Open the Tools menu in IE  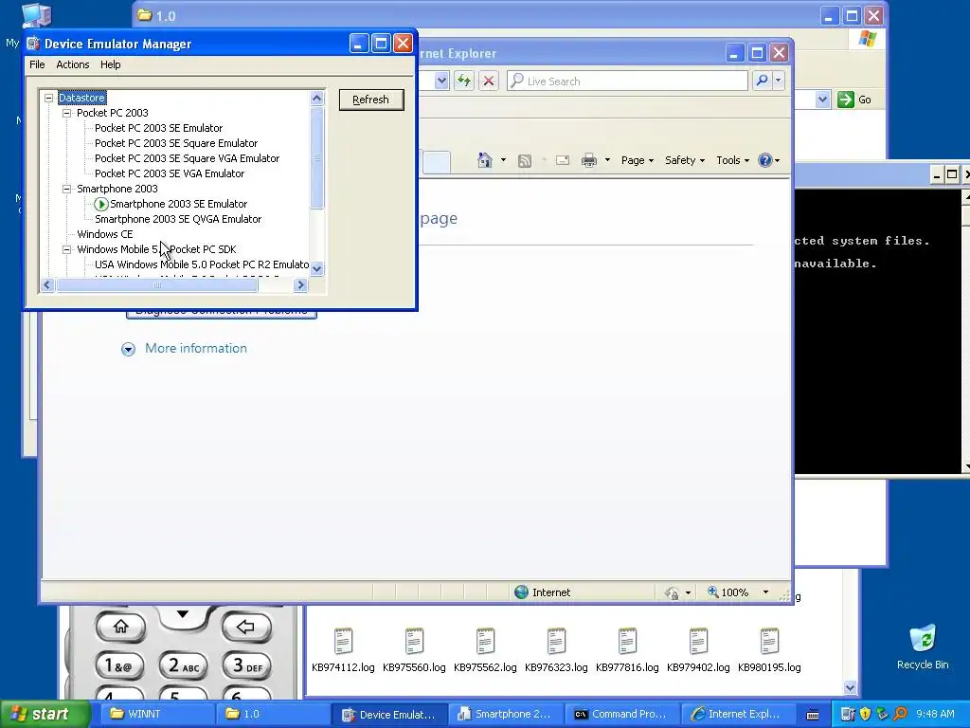[x=732, y=160]
